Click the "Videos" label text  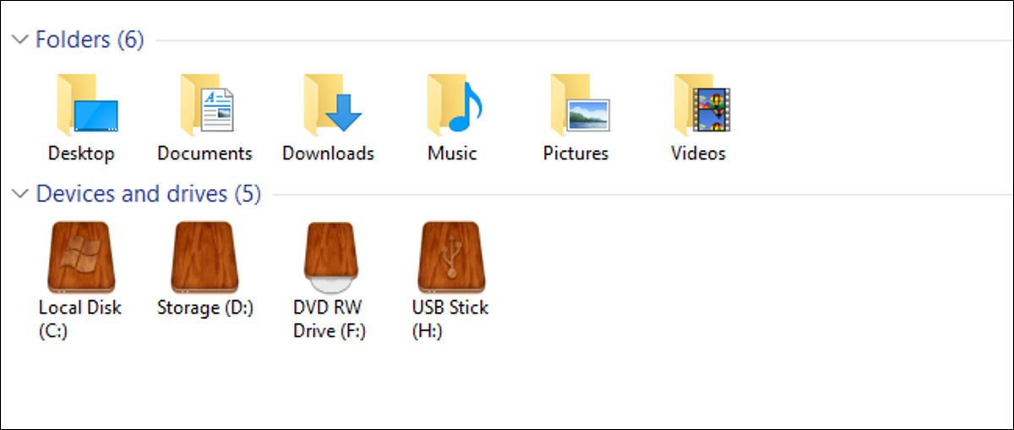[698, 153]
